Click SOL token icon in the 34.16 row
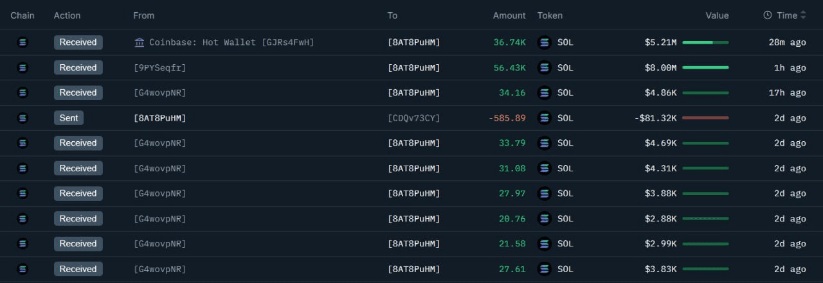The height and width of the screenshot is (283, 823). (545, 92)
